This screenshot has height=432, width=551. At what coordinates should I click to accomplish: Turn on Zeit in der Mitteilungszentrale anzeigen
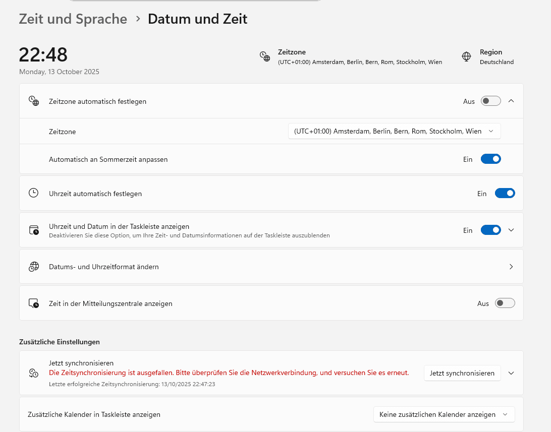point(505,303)
